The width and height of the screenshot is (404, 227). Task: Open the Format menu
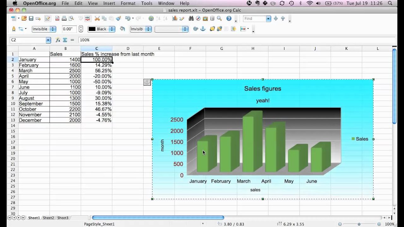pyautogui.click(x=128, y=3)
